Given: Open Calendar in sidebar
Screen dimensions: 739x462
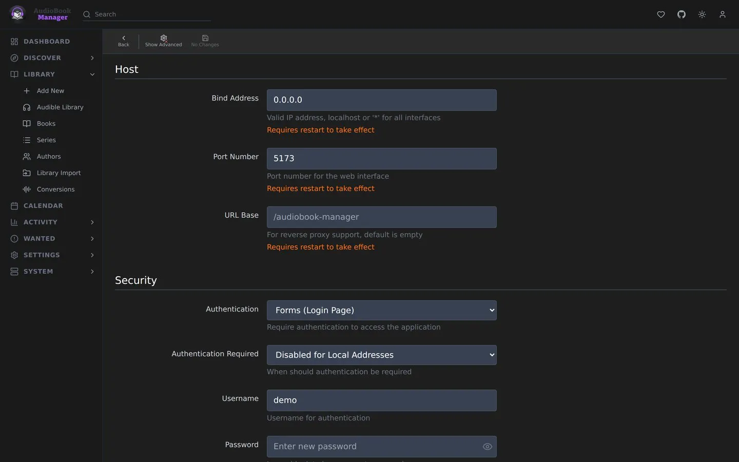Looking at the screenshot, I should coord(51,206).
